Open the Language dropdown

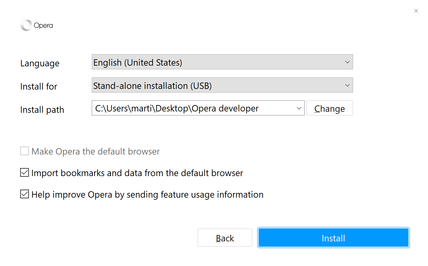click(222, 62)
